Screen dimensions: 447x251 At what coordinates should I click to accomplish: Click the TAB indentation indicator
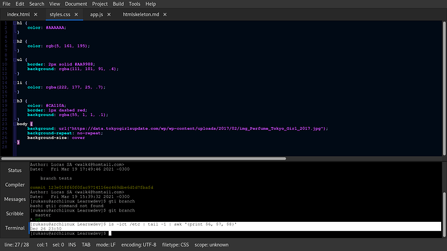tap(86, 245)
